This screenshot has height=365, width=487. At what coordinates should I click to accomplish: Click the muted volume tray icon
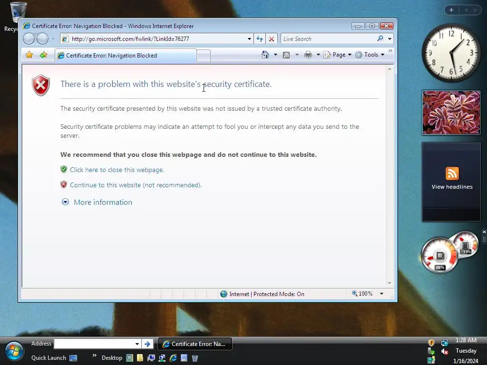coord(445,352)
